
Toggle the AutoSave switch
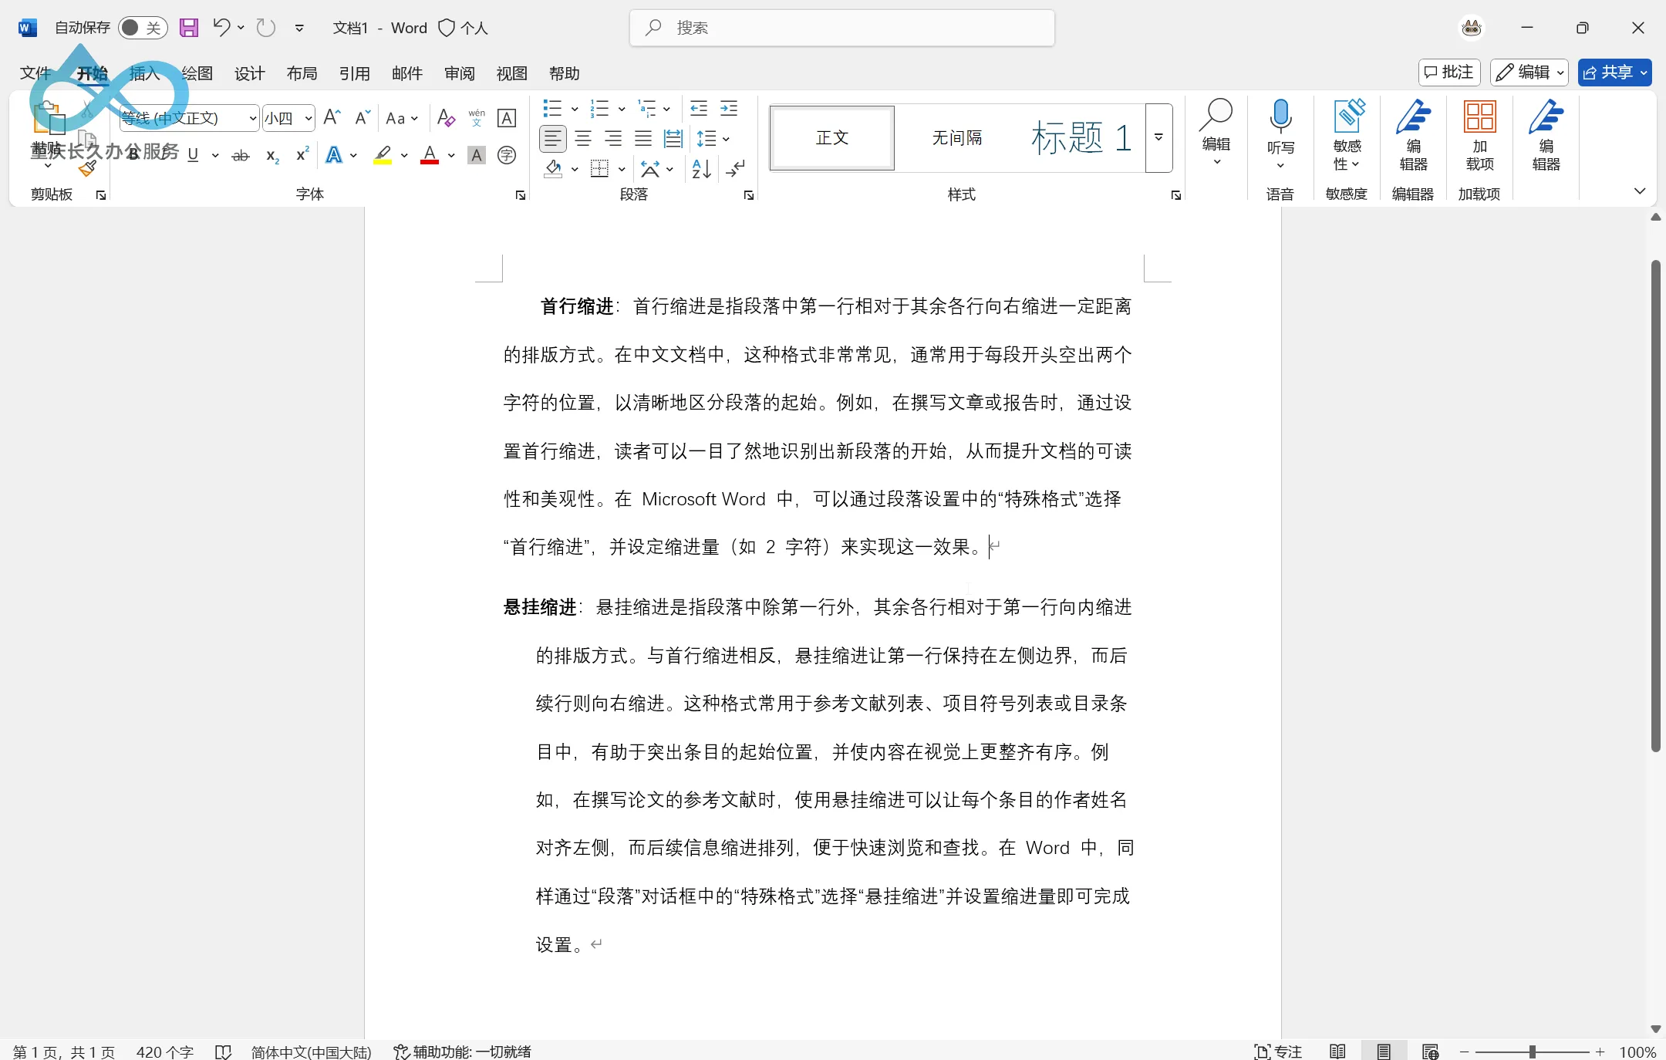point(143,28)
